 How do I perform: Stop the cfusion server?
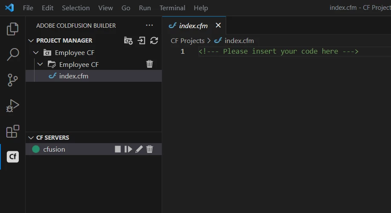(118, 149)
